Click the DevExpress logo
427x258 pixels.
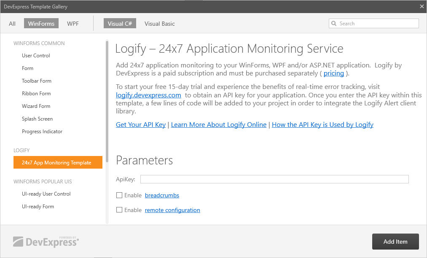pos(46,242)
